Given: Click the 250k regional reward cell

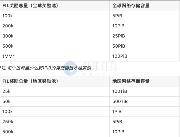Looking at the screenshot, I should pyautogui.click(x=8, y=122).
